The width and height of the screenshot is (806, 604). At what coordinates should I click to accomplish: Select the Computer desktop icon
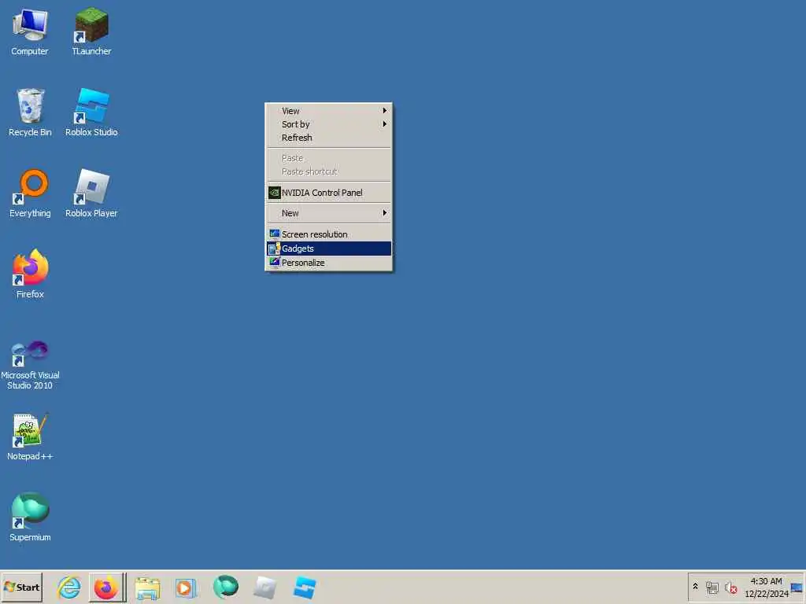click(30, 31)
